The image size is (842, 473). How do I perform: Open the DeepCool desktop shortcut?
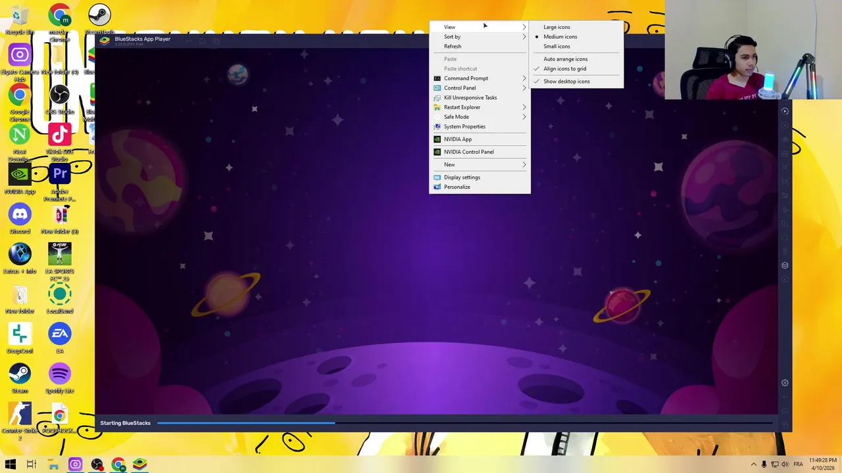(20, 338)
